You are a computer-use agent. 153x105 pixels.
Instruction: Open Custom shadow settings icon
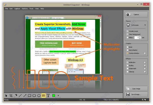click(145, 53)
